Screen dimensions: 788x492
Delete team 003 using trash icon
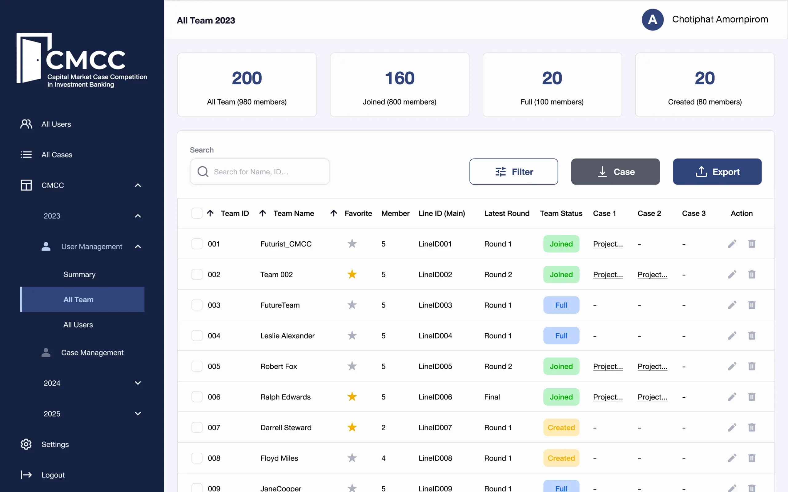[752, 305]
